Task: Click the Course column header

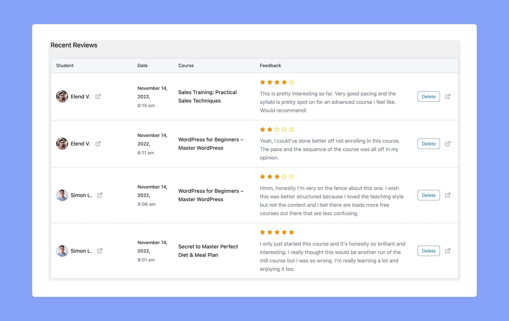Action: tap(186, 65)
